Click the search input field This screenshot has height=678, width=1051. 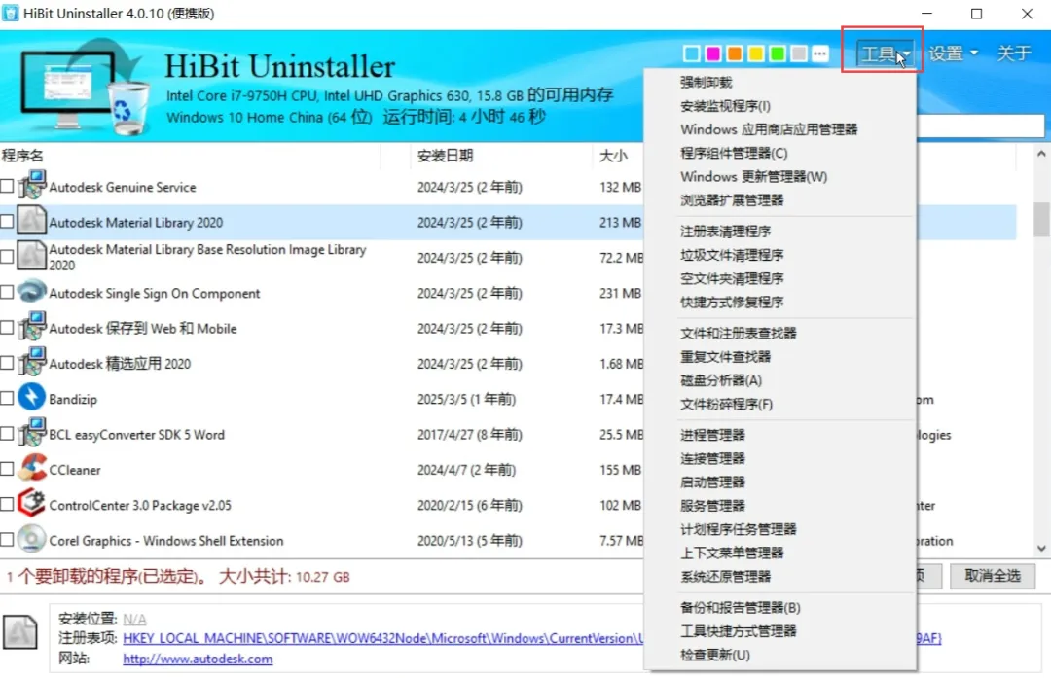click(x=980, y=125)
